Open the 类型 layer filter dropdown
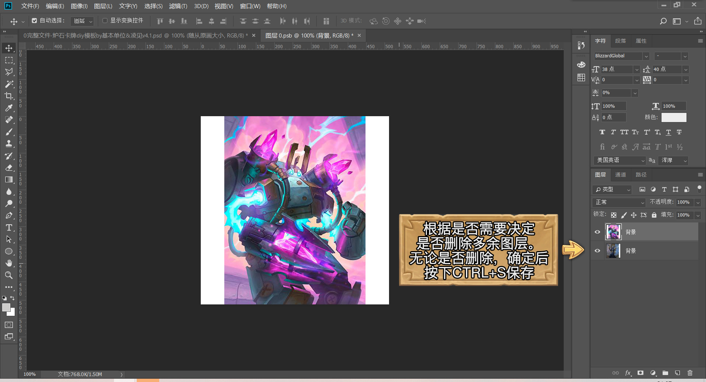706x382 pixels. [612, 189]
